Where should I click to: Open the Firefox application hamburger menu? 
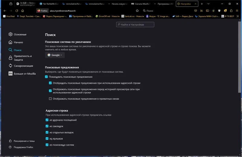[x=237, y=11]
